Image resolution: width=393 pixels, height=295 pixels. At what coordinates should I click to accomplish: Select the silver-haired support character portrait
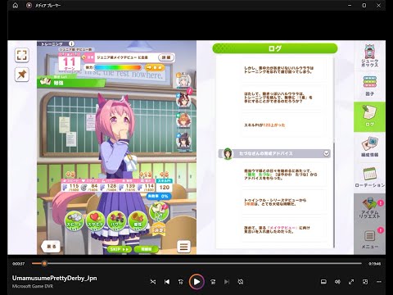183,80
